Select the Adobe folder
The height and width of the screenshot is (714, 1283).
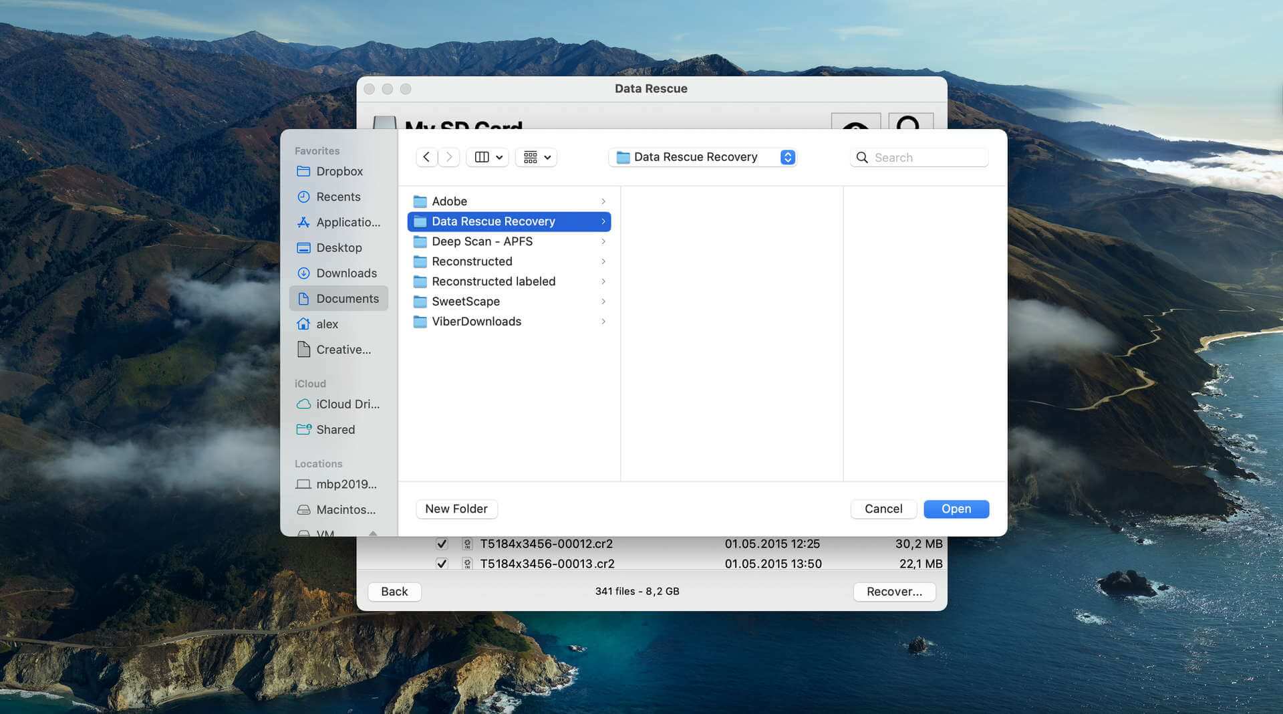pos(509,201)
